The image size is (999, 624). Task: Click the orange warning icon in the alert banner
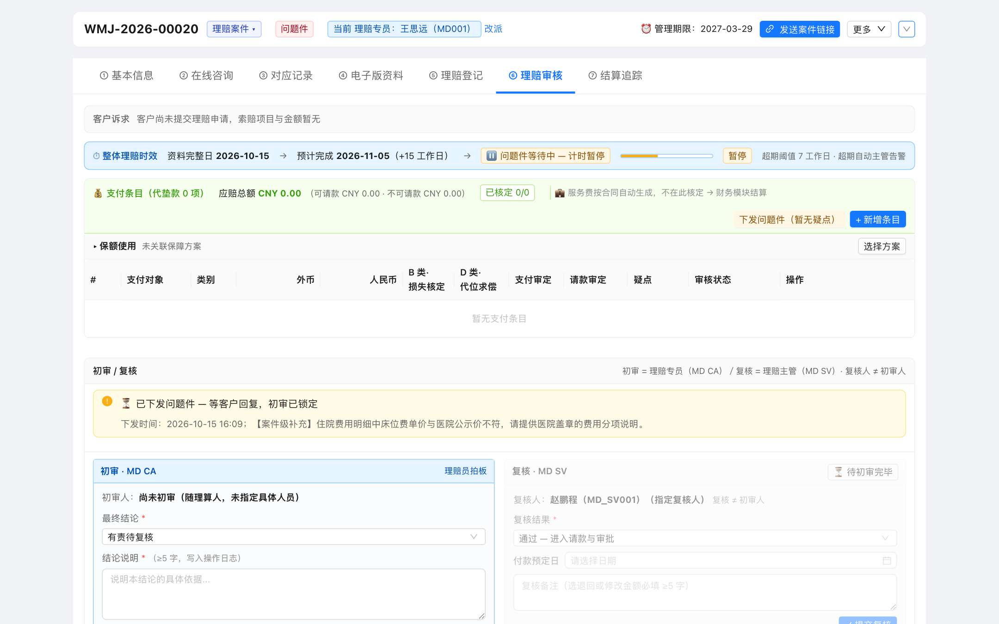click(x=107, y=401)
